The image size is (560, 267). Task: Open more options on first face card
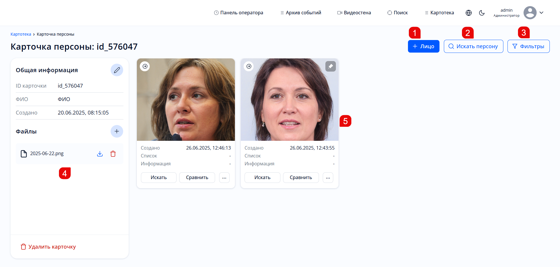click(x=224, y=178)
